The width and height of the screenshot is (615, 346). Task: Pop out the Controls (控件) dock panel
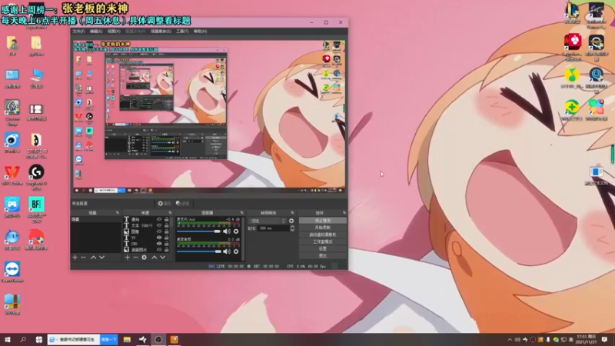[x=344, y=213]
